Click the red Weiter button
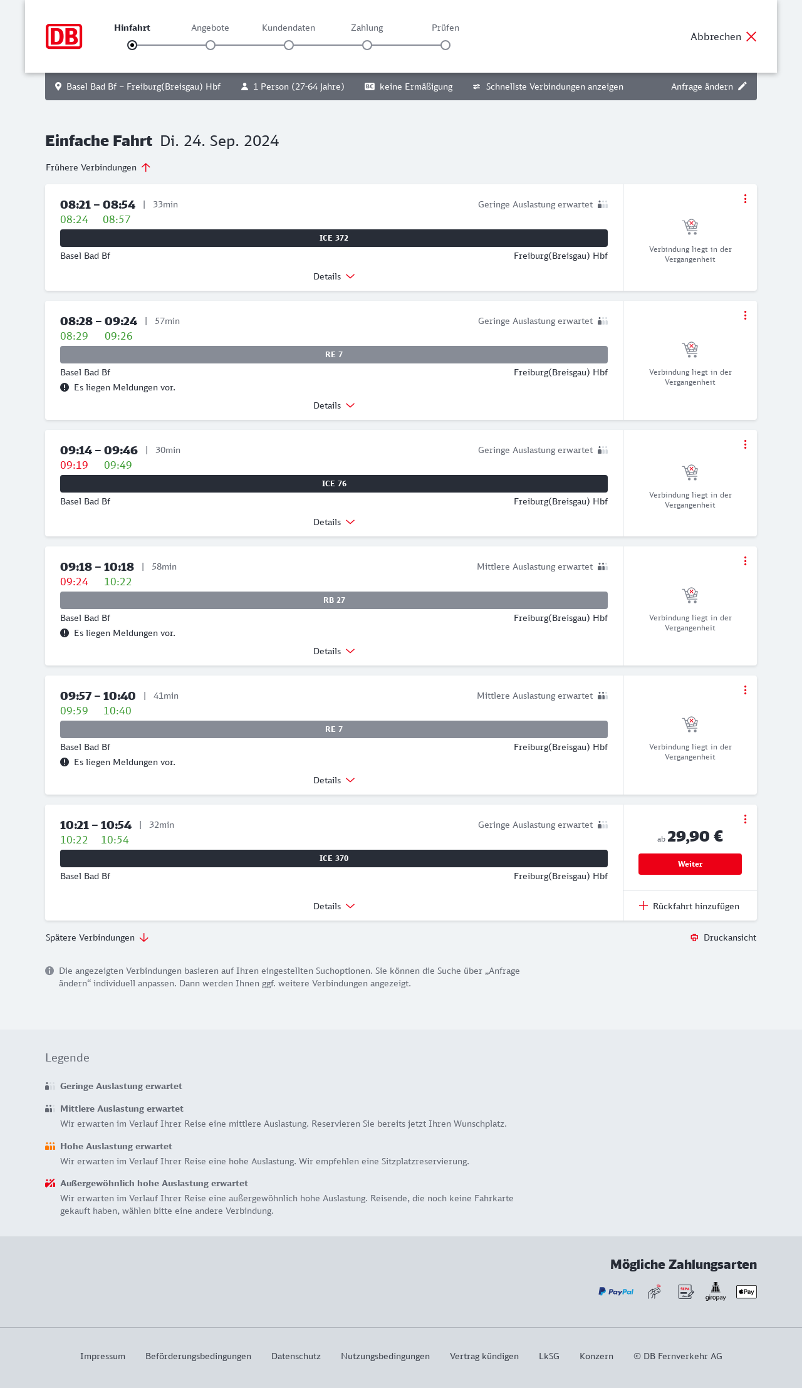This screenshot has height=1388, width=802. [x=690, y=864]
